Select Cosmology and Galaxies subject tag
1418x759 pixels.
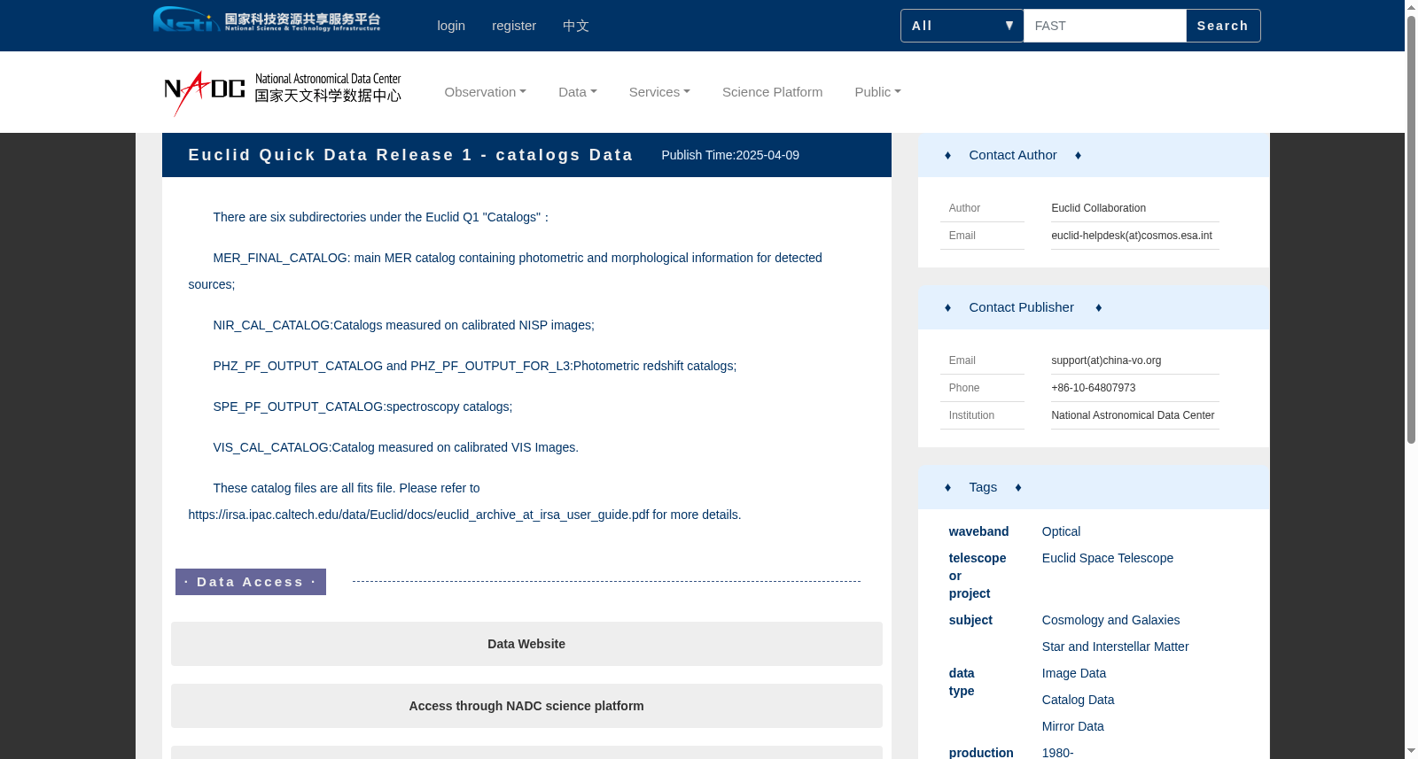tap(1110, 620)
